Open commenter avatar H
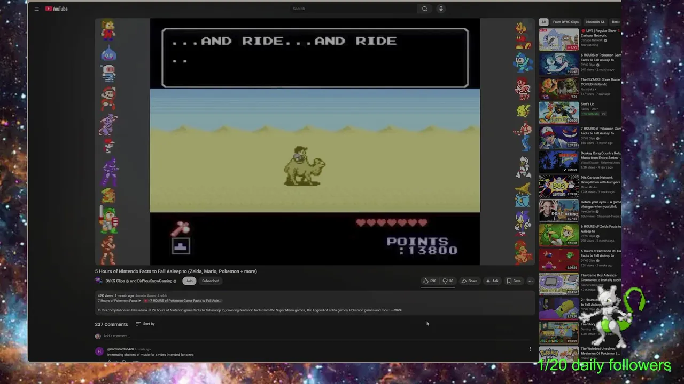Image resolution: width=684 pixels, height=384 pixels. (99, 351)
